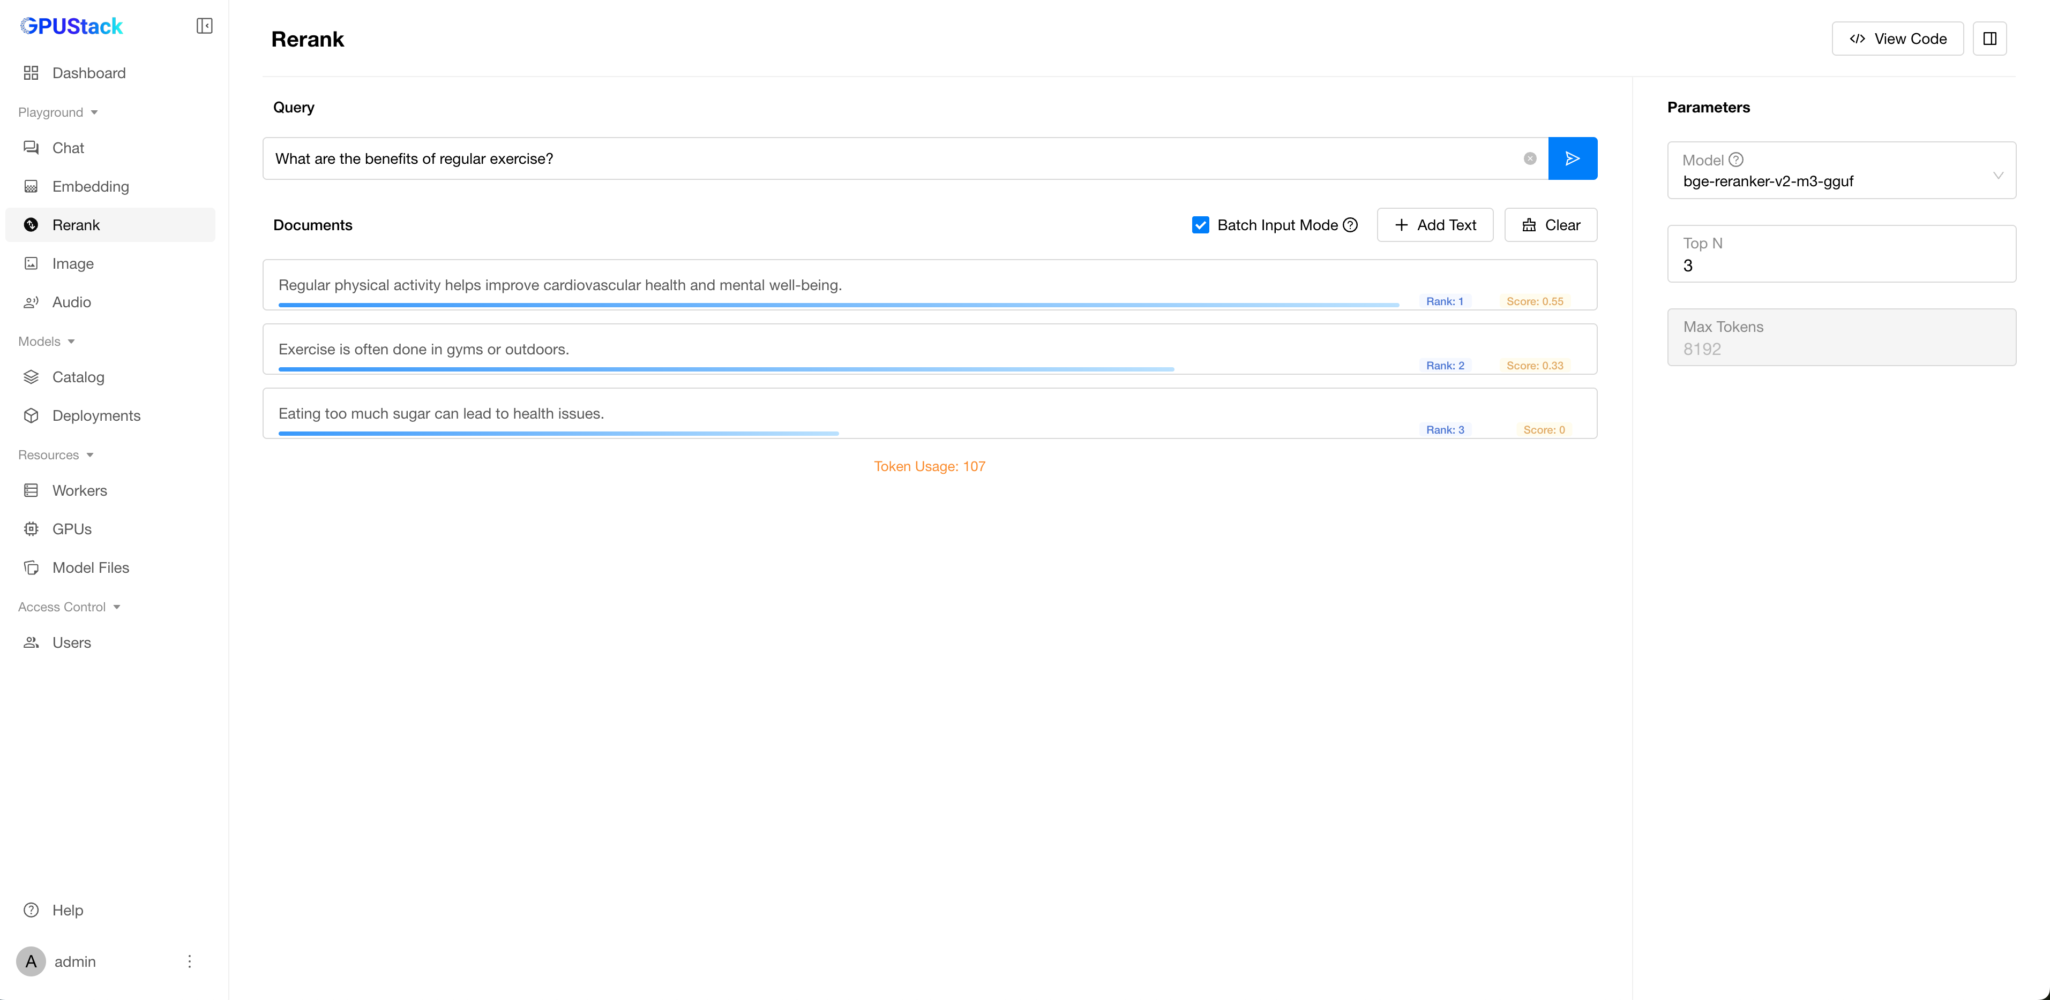Toggle the parameters panel layout icon

pos(1989,39)
